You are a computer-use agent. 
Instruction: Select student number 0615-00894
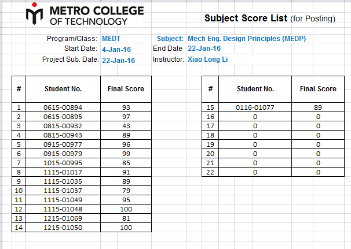pyautogui.click(x=63, y=107)
